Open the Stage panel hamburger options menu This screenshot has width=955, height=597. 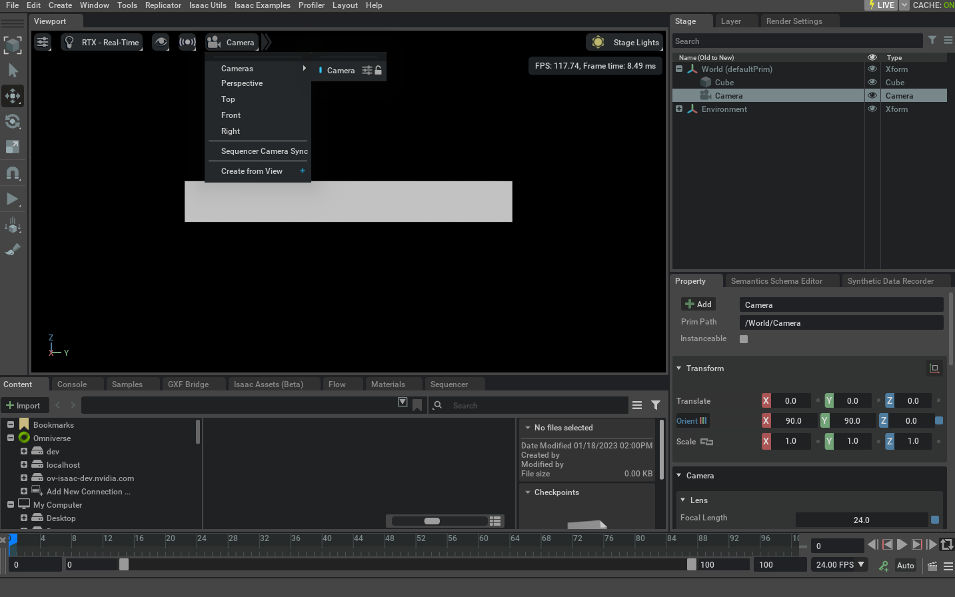pos(948,41)
